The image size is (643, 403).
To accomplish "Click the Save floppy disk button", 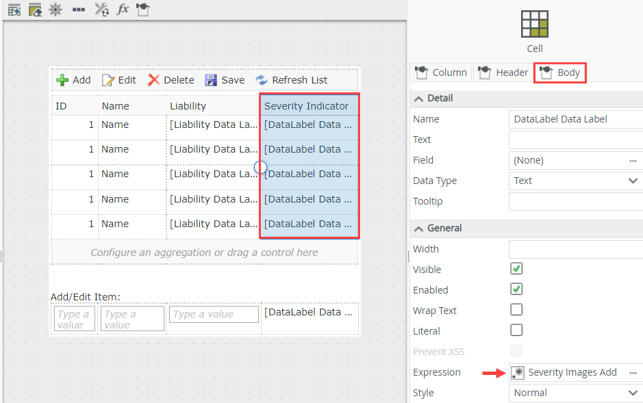I will click(225, 80).
